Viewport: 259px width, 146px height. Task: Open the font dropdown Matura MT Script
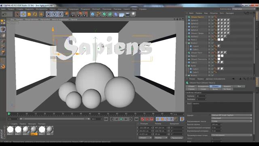[x=231, y=115]
